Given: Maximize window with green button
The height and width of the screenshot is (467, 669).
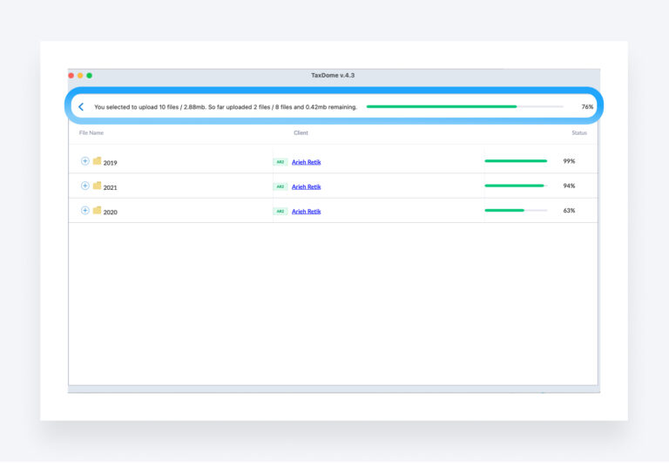Looking at the screenshot, I should click(89, 76).
